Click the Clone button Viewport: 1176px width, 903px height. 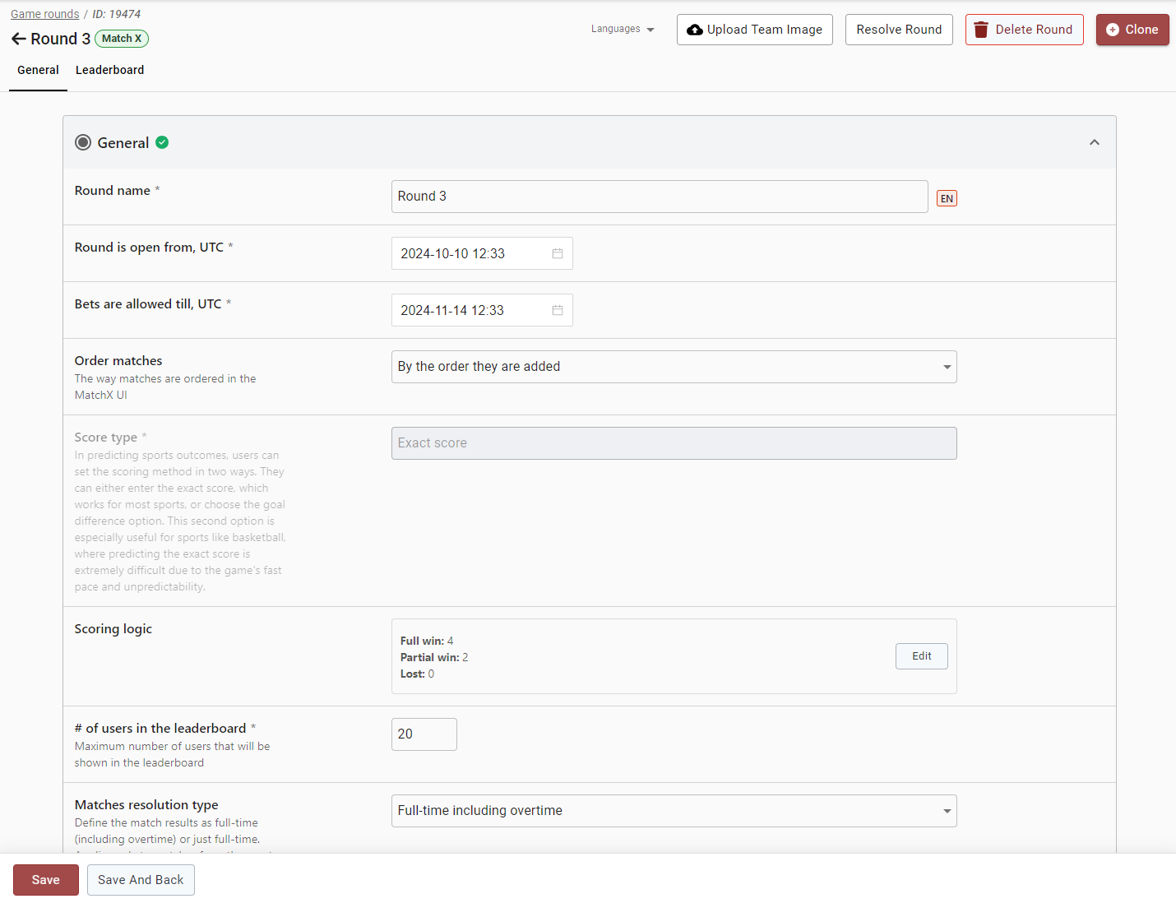click(x=1132, y=30)
